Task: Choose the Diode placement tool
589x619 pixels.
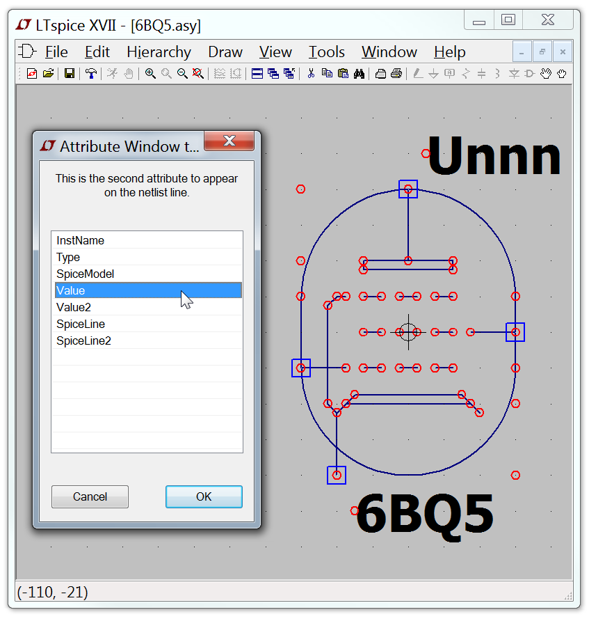Action: [514, 73]
